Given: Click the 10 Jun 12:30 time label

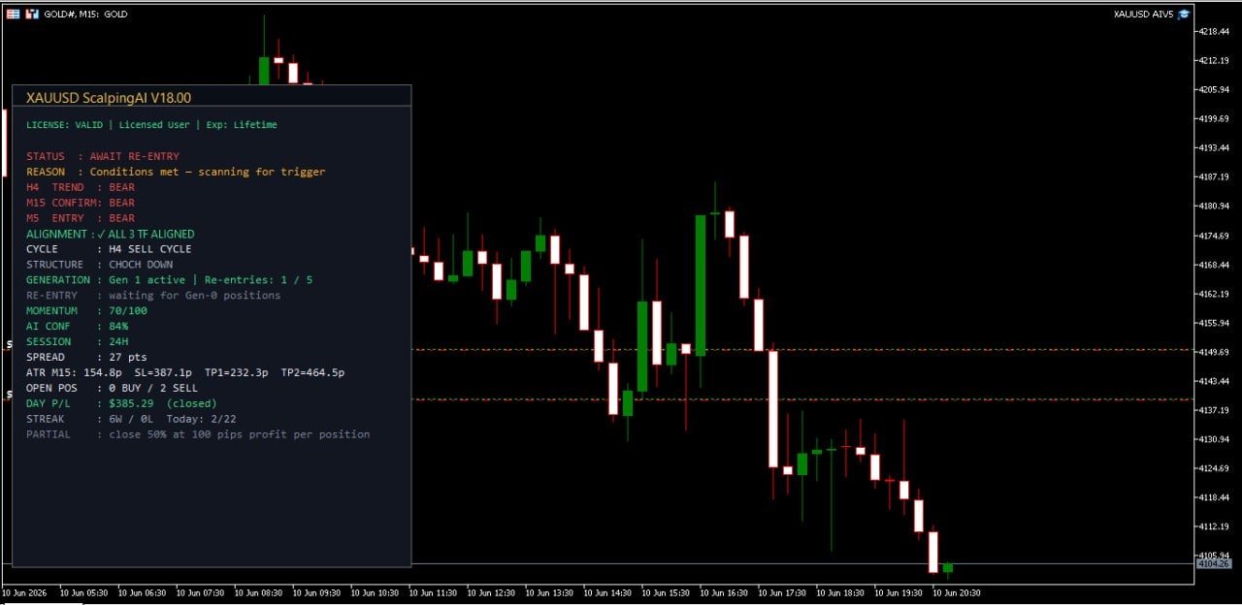Looking at the screenshot, I should 491,592.
